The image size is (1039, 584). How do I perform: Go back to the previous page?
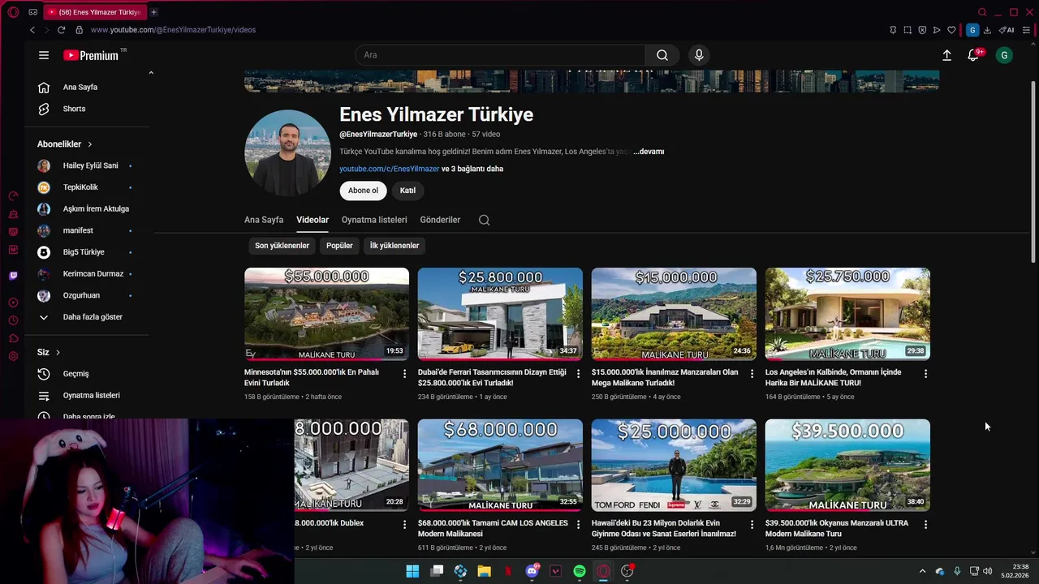(32, 30)
